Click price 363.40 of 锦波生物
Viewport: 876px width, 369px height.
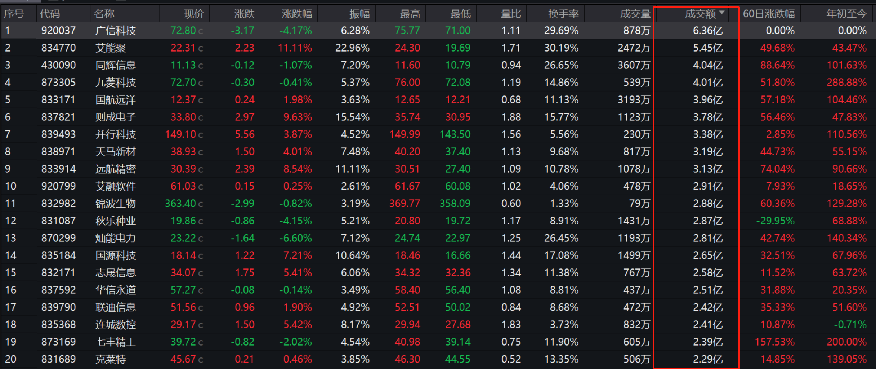click(180, 204)
